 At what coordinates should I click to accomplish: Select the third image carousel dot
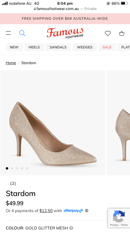(x=17, y=168)
